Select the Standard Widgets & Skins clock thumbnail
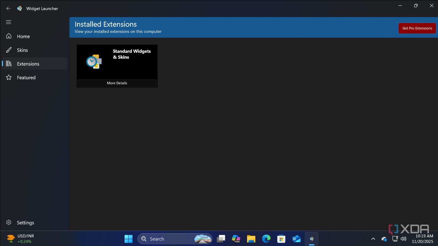The height and width of the screenshot is (246, 438). pos(94,62)
